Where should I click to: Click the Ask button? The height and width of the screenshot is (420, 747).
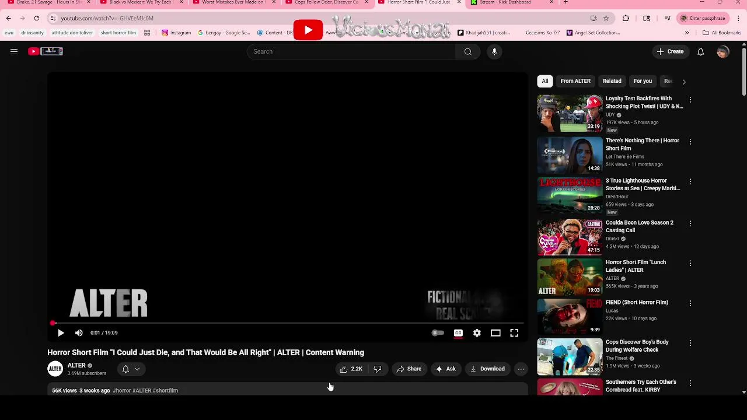(445, 369)
